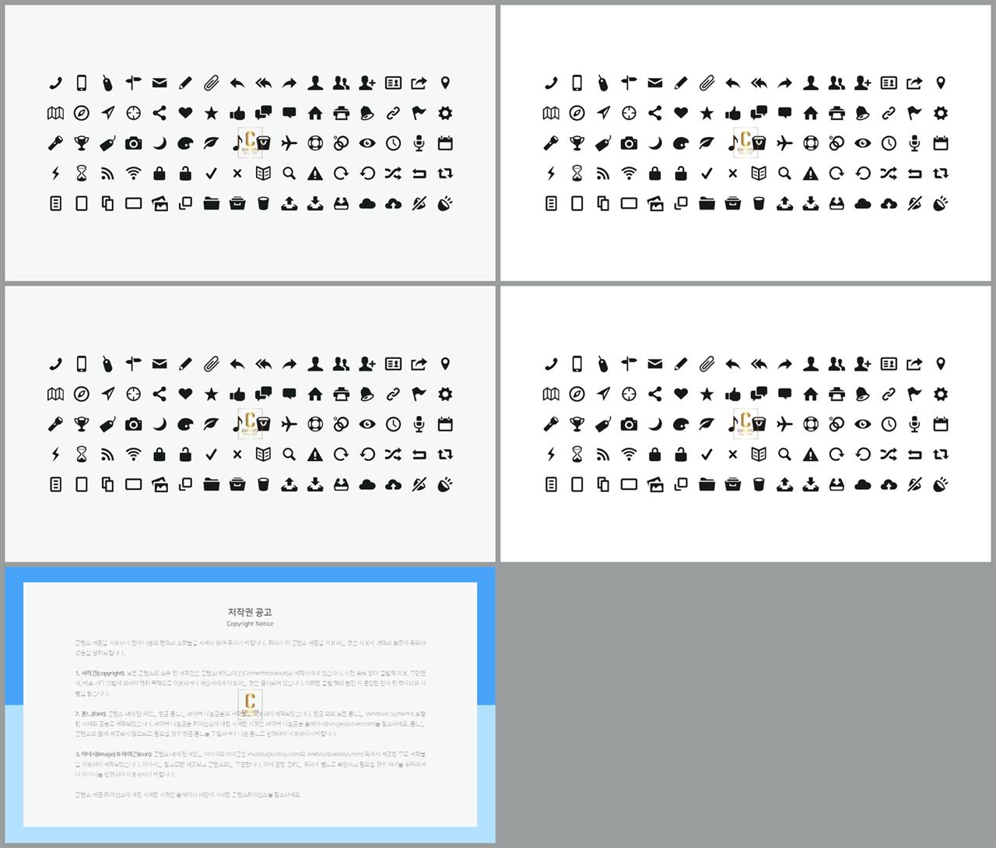Select the lightning bolt icon in the bottom-left slide
996x848 pixels.
click(55, 454)
